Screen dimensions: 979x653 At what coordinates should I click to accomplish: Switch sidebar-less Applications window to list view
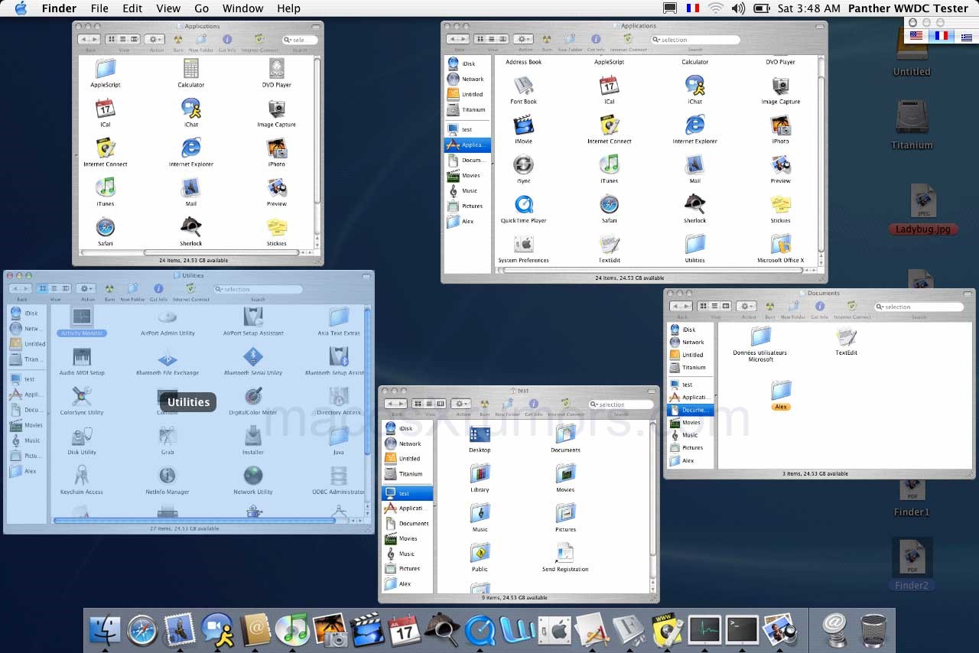click(123, 39)
